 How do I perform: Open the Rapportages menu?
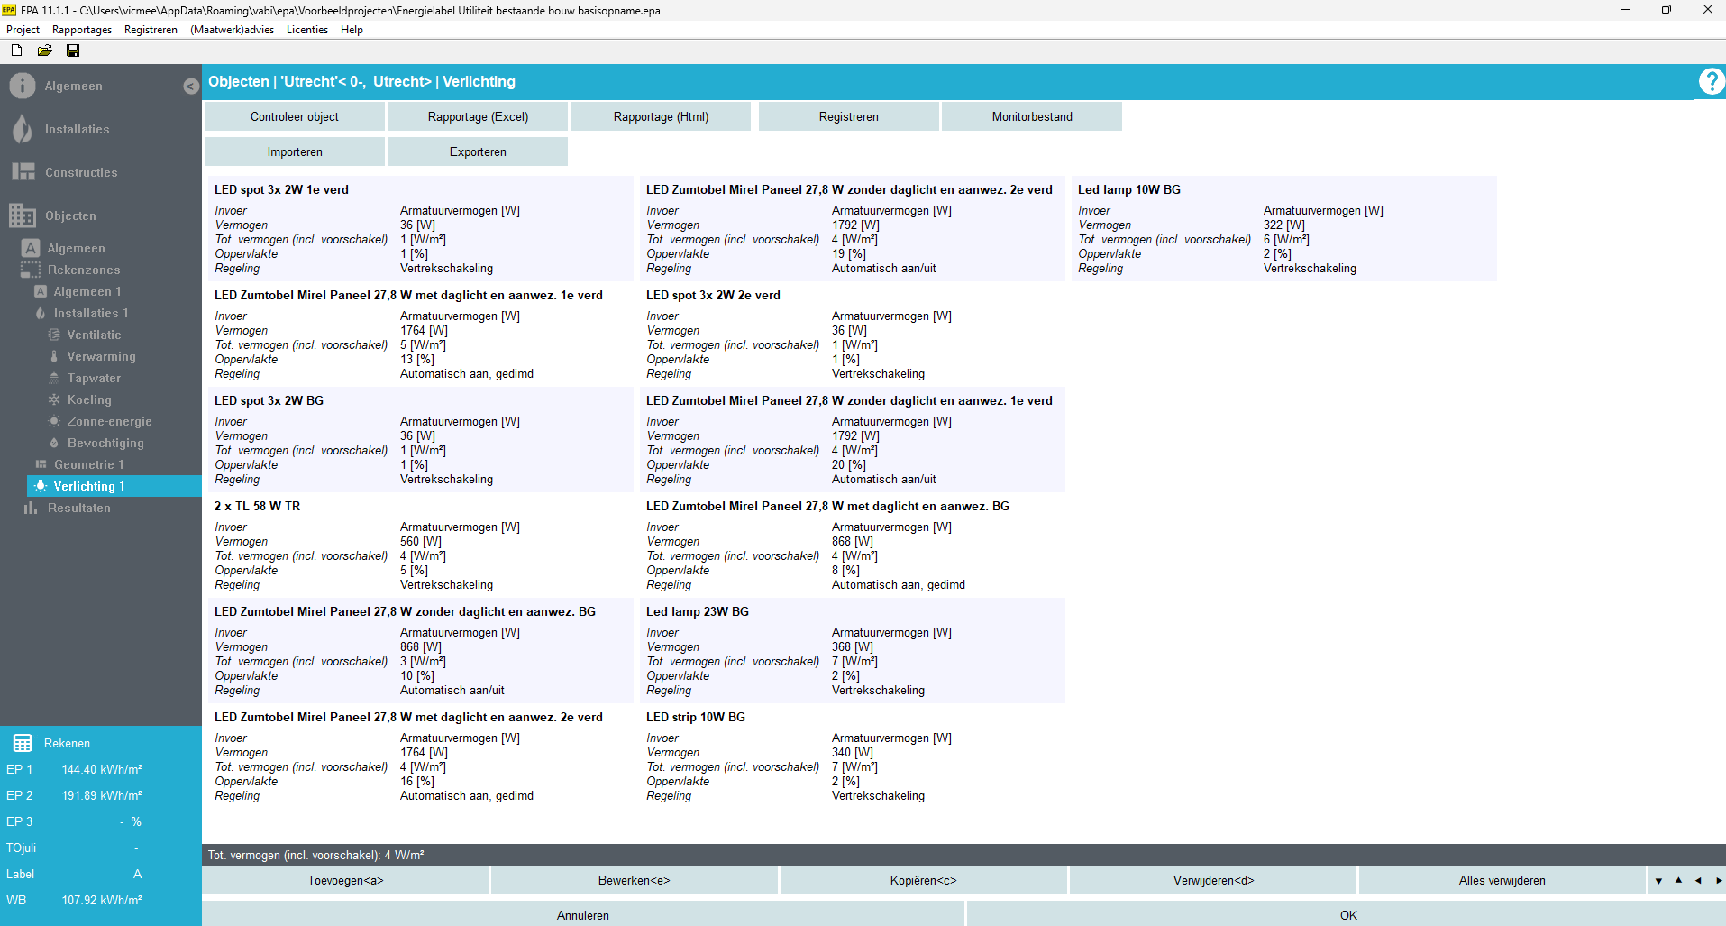(82, 30)
